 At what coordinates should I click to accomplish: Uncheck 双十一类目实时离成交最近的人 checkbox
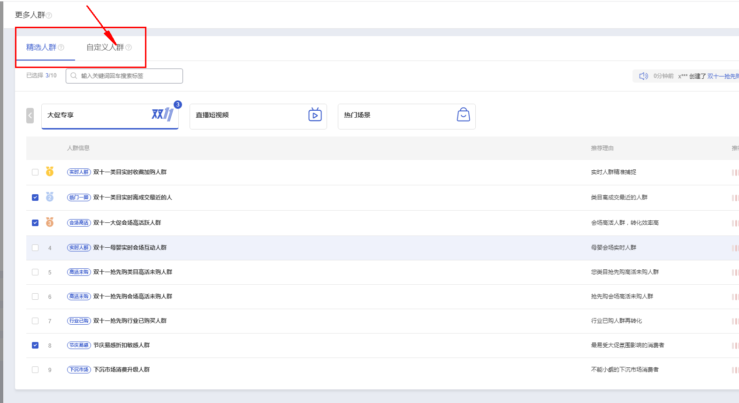tap(35, 198)
